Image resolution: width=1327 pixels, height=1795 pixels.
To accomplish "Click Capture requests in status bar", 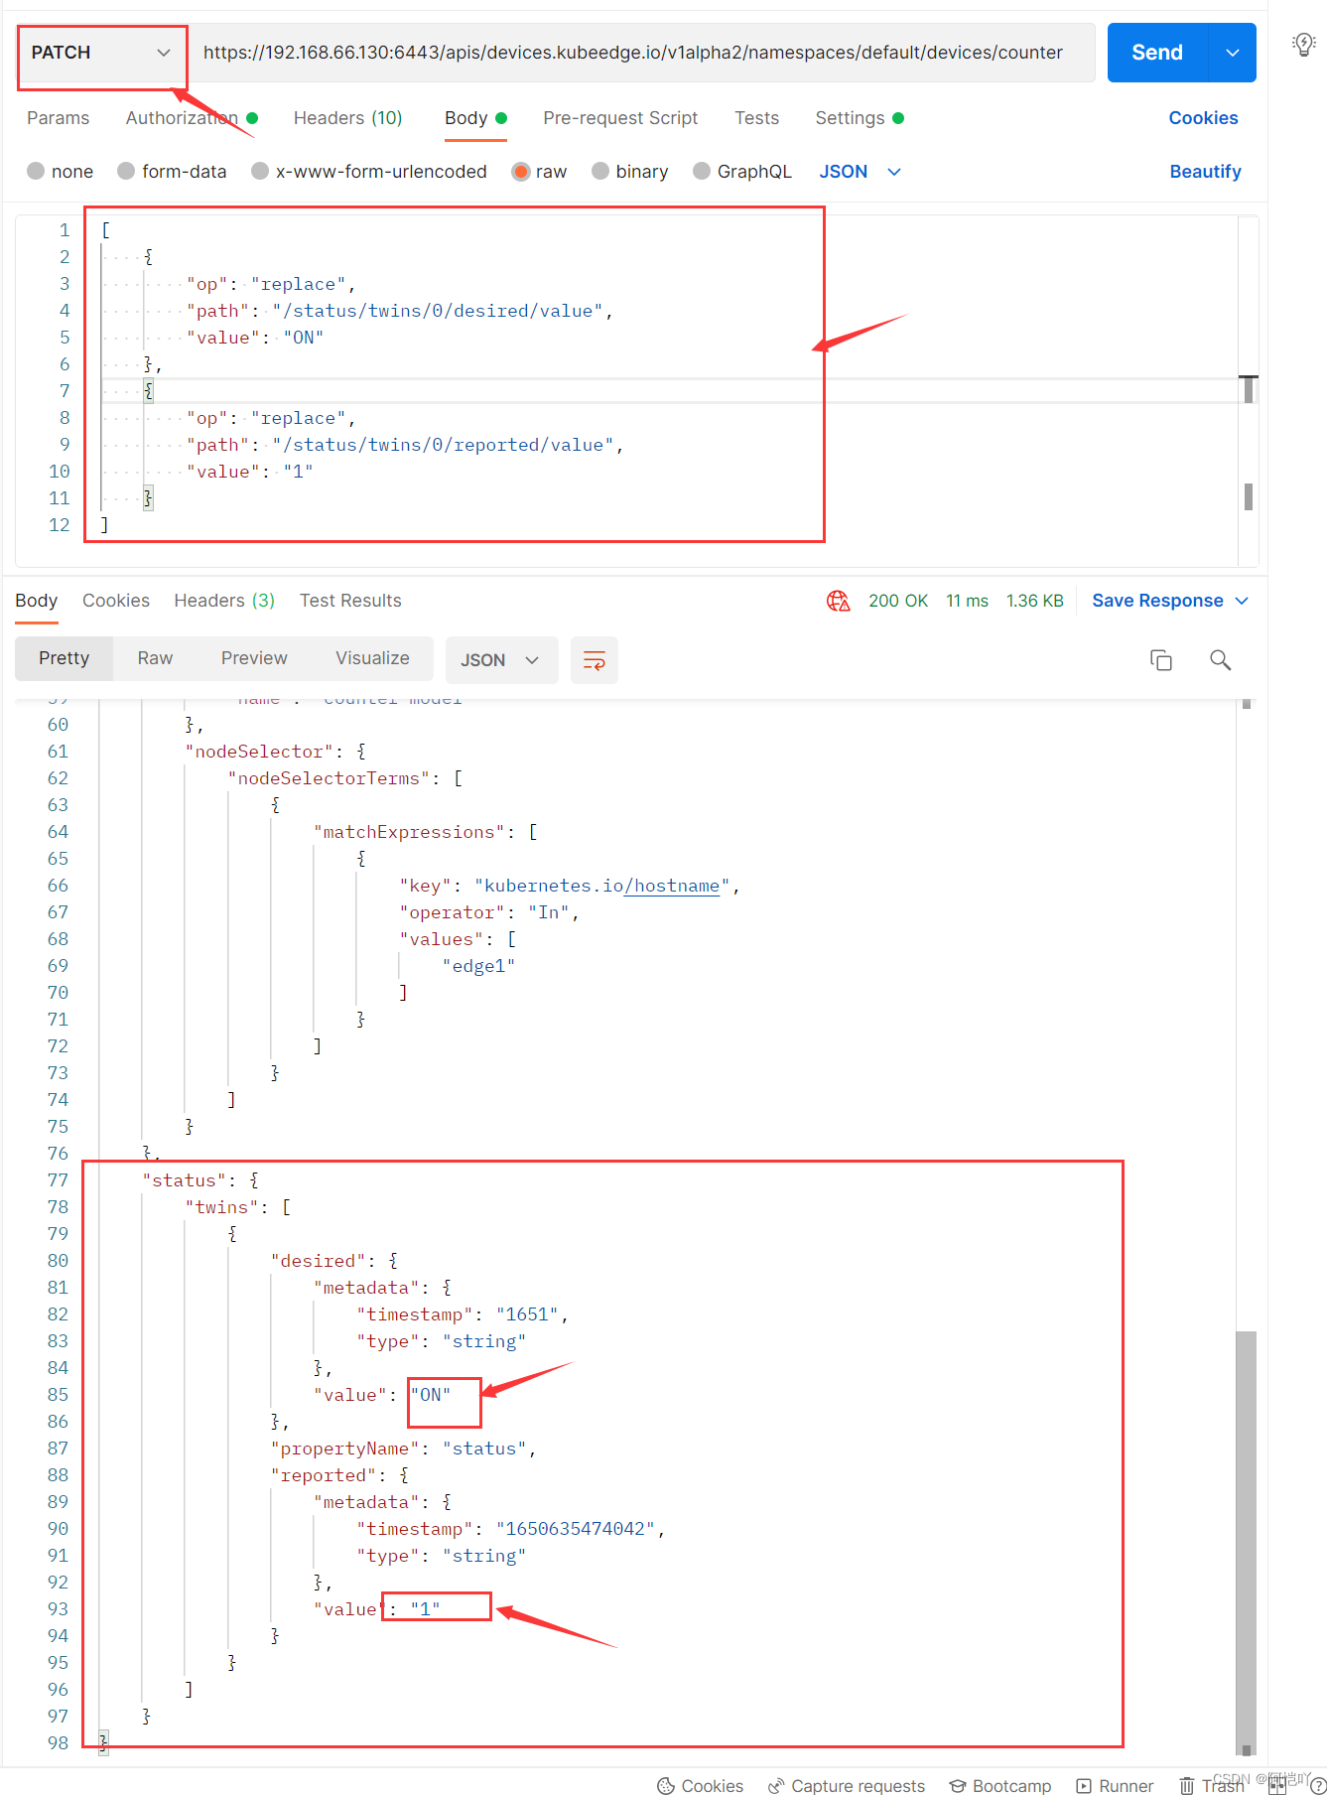I will tap(847, 1786).
